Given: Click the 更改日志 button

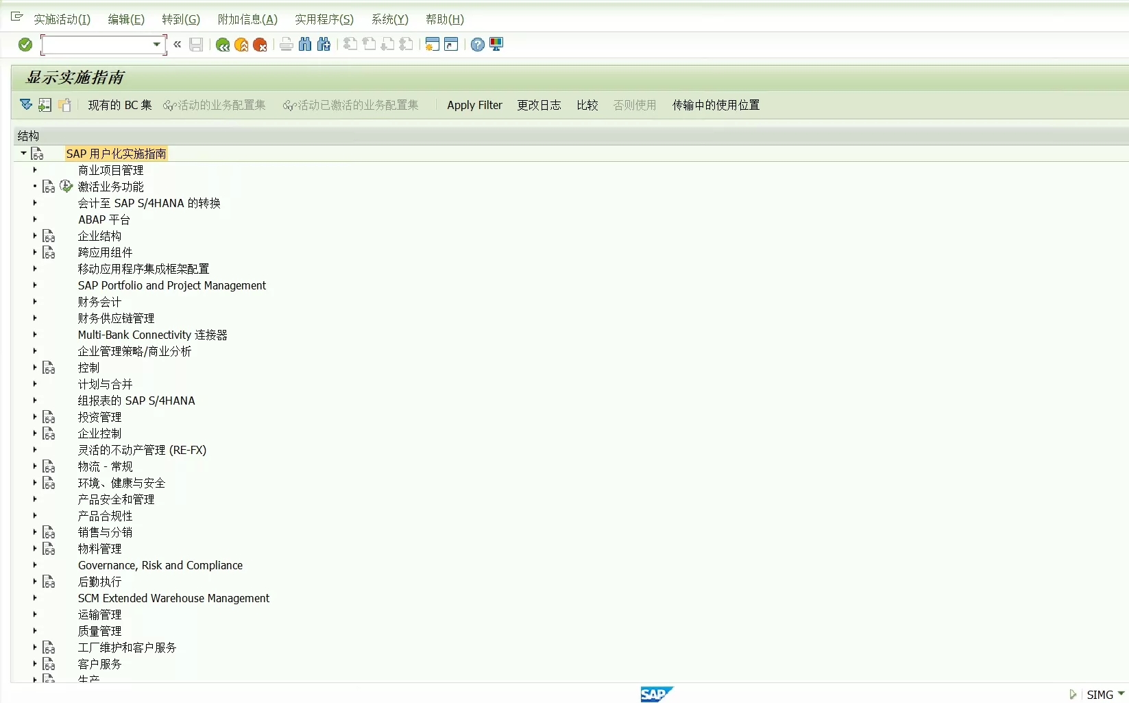Looking at the screenshot, I should pos(539,105).
